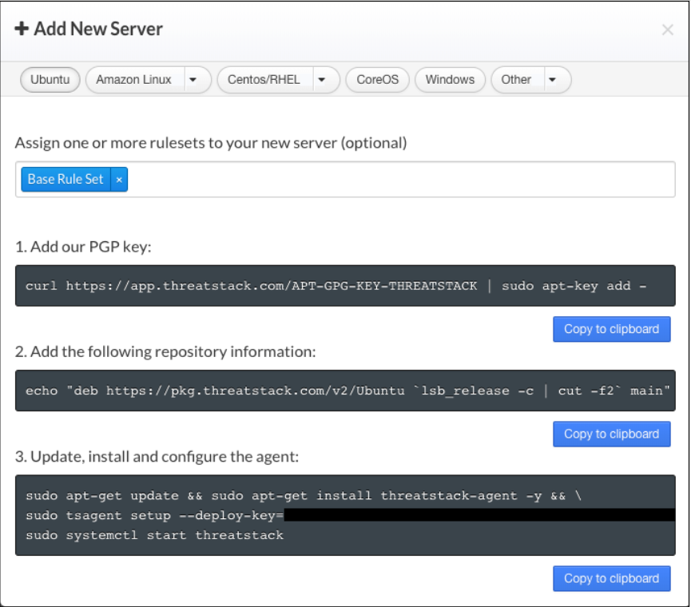
Task: Click the '1. Add our PGP key' heading
Action: coord(83,247)
